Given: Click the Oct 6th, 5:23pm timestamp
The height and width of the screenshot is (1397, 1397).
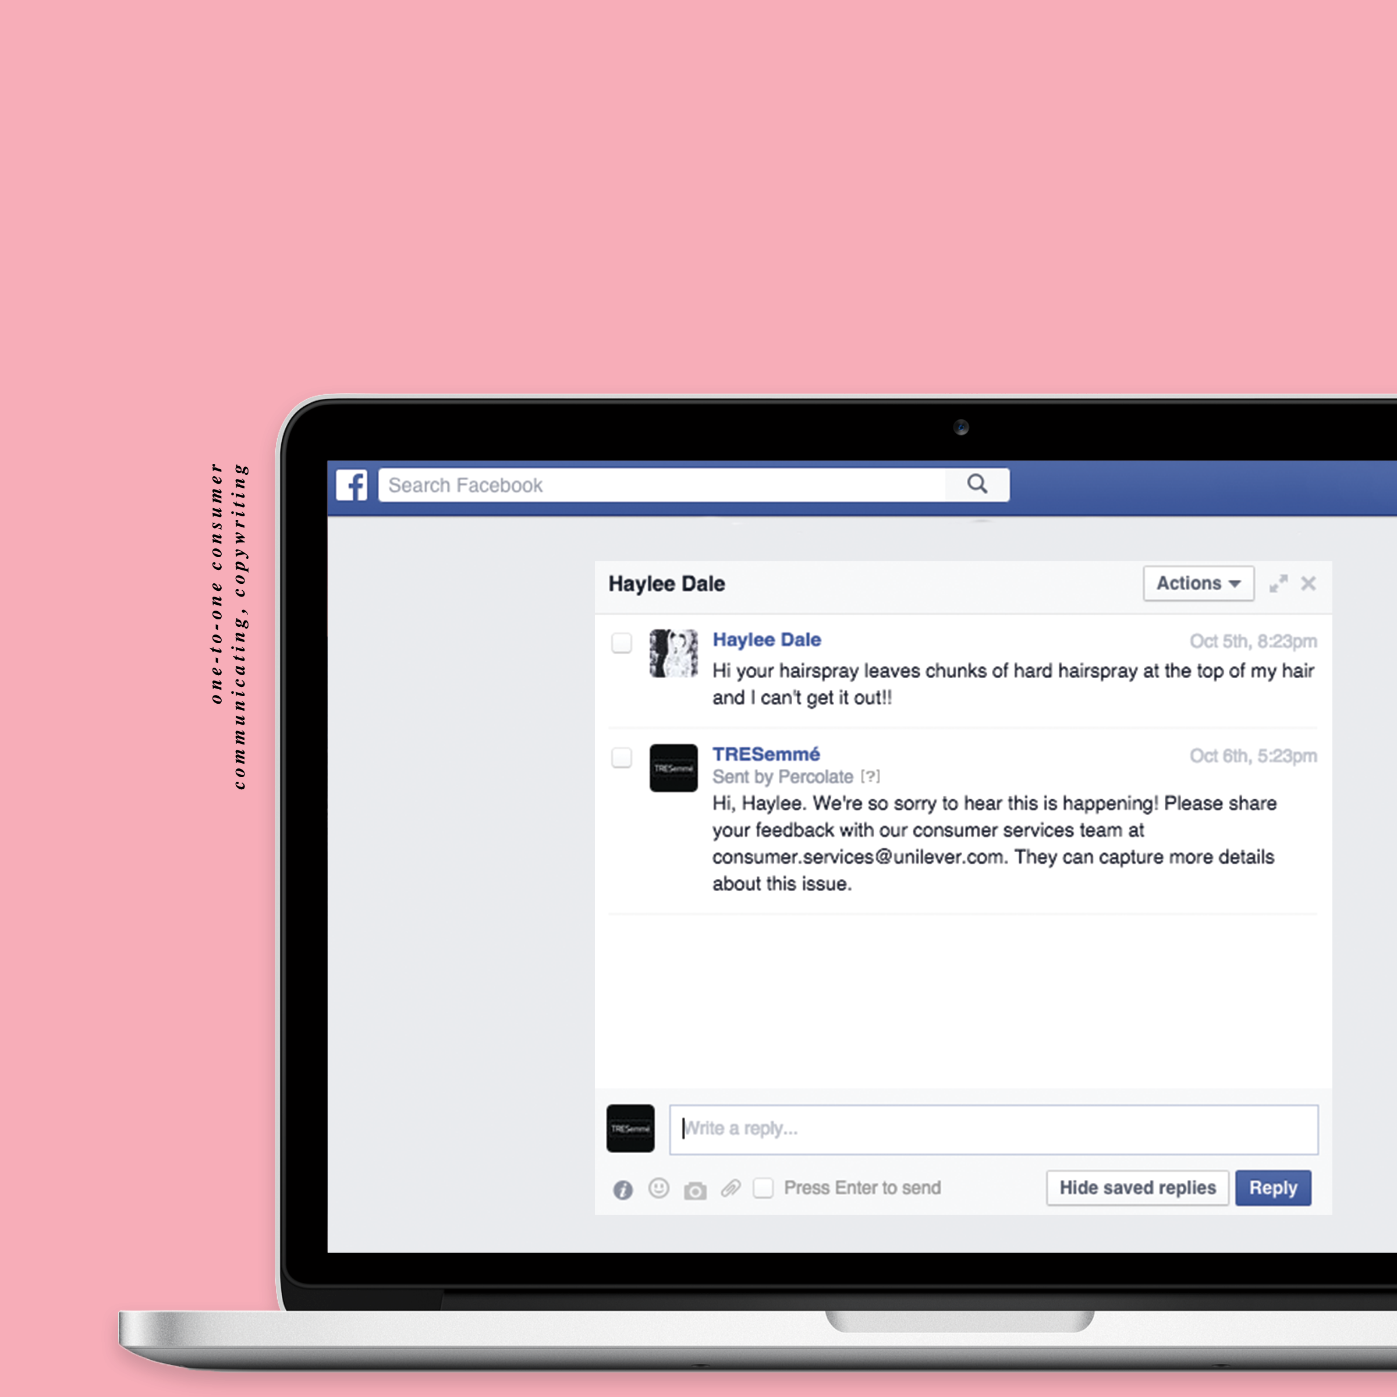Looking at the screenshot, I should pos(1253,756).
